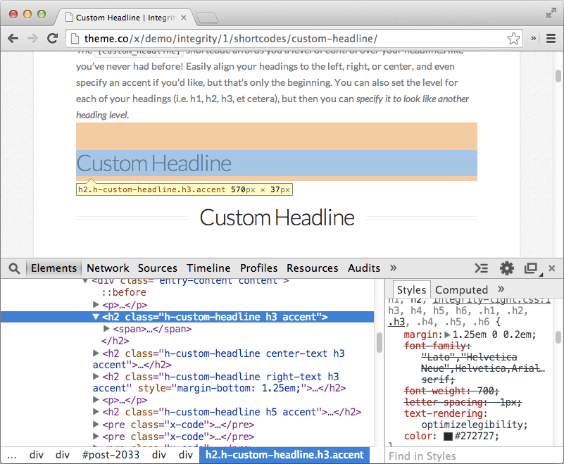The width and height of the screenshot is (564, 464).
Task: Expand the second pre x-code node
Action: tap(96, 437)
